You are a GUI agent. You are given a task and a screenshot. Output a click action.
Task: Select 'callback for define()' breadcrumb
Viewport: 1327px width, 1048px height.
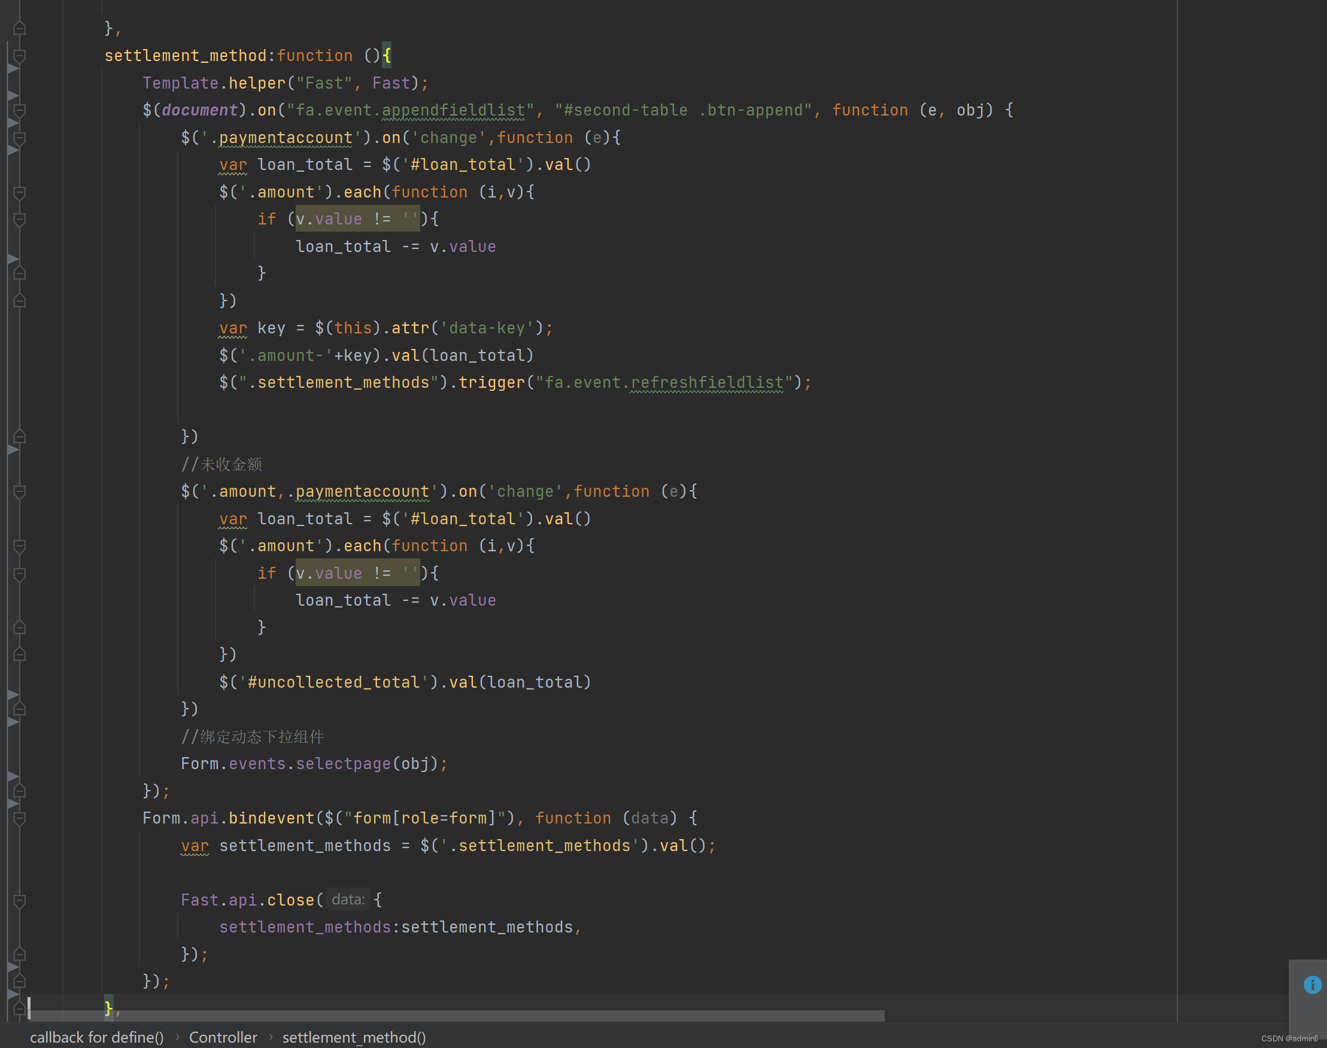[x=97, y=1037]
